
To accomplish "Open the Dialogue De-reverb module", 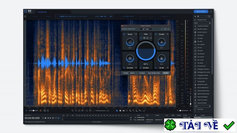I will pyautogui.click(x=202, y=72).
